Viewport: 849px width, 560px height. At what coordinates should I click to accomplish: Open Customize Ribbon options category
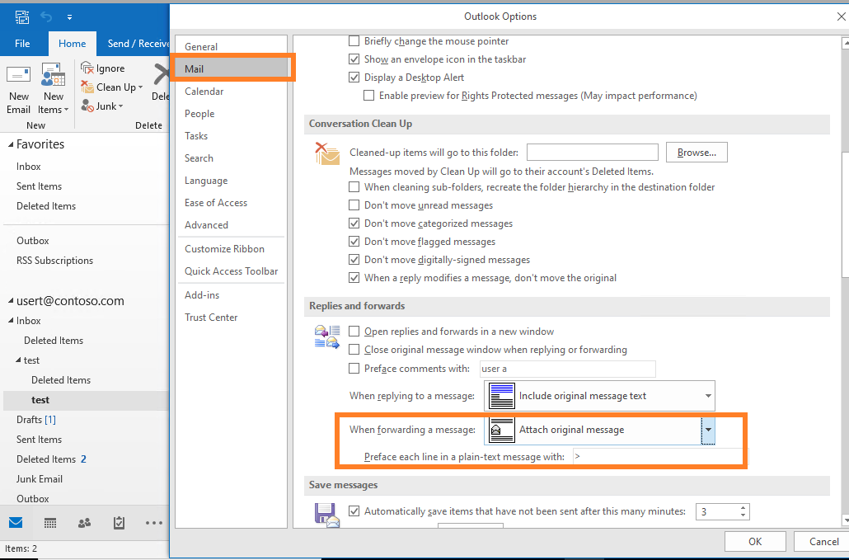click(x=231, y=249)
